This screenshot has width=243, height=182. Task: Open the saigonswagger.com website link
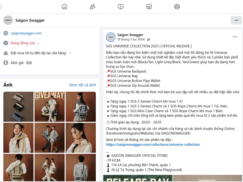pos(26,33)
